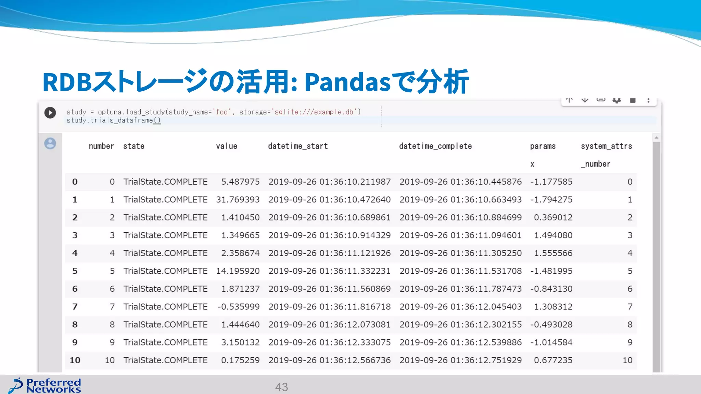Screen dimensions: 701x394
Task: Click value cell 5.487975
Action: point(240,182)
